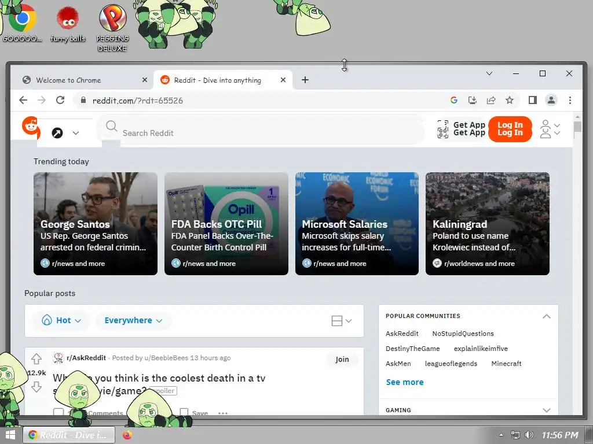Downvote the AskReddit post
Screen dimensions: 593x444
point(36,387)
